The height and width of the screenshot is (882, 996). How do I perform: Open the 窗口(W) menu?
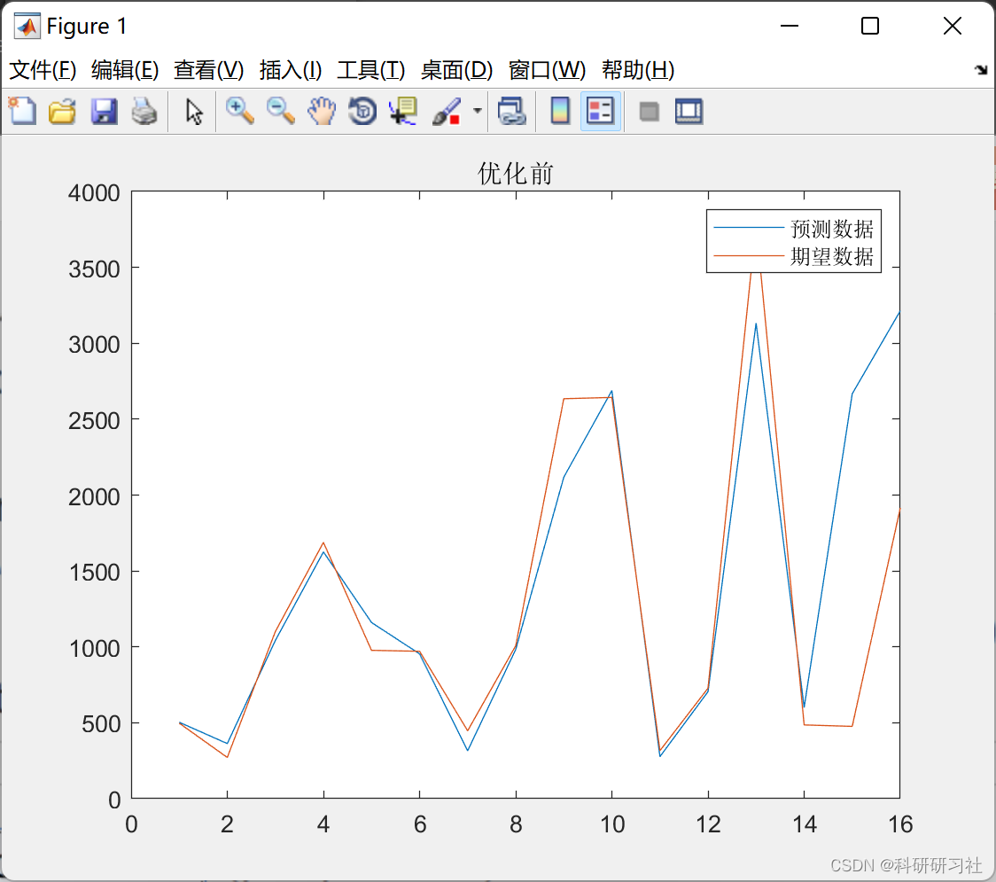pyautogui.click(x=547, y=70)
